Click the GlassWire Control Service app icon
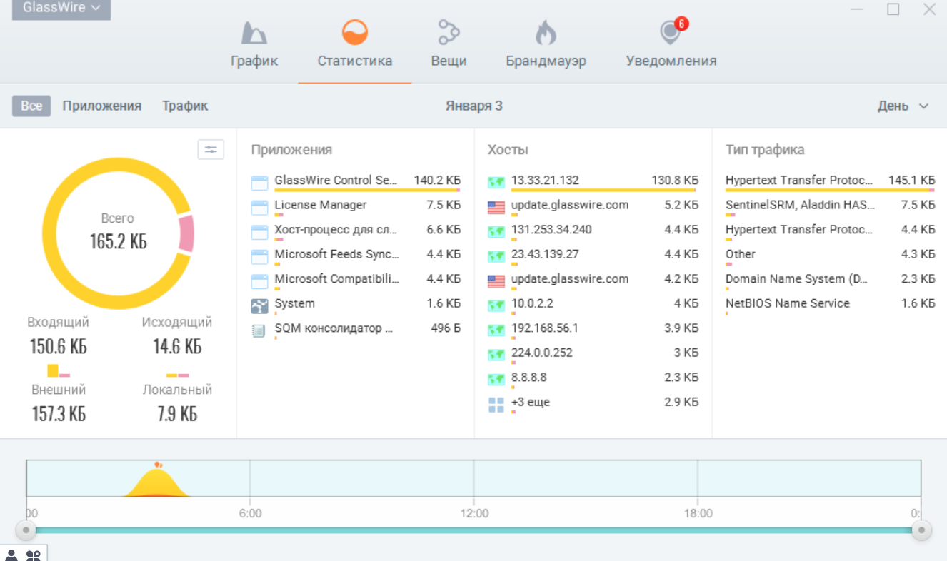The height and width of the screenshot is (561, 947). (x=259, y=183)
